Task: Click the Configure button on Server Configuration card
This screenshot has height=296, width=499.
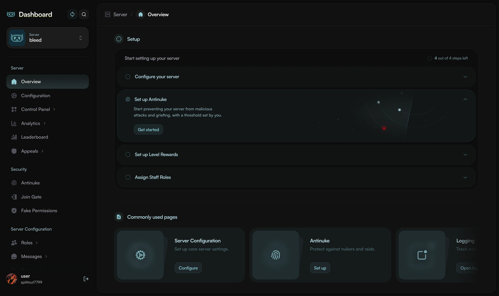Action: point(188,268)
